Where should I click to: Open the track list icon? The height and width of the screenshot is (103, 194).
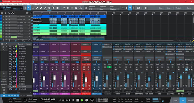(x=2, y=13)
